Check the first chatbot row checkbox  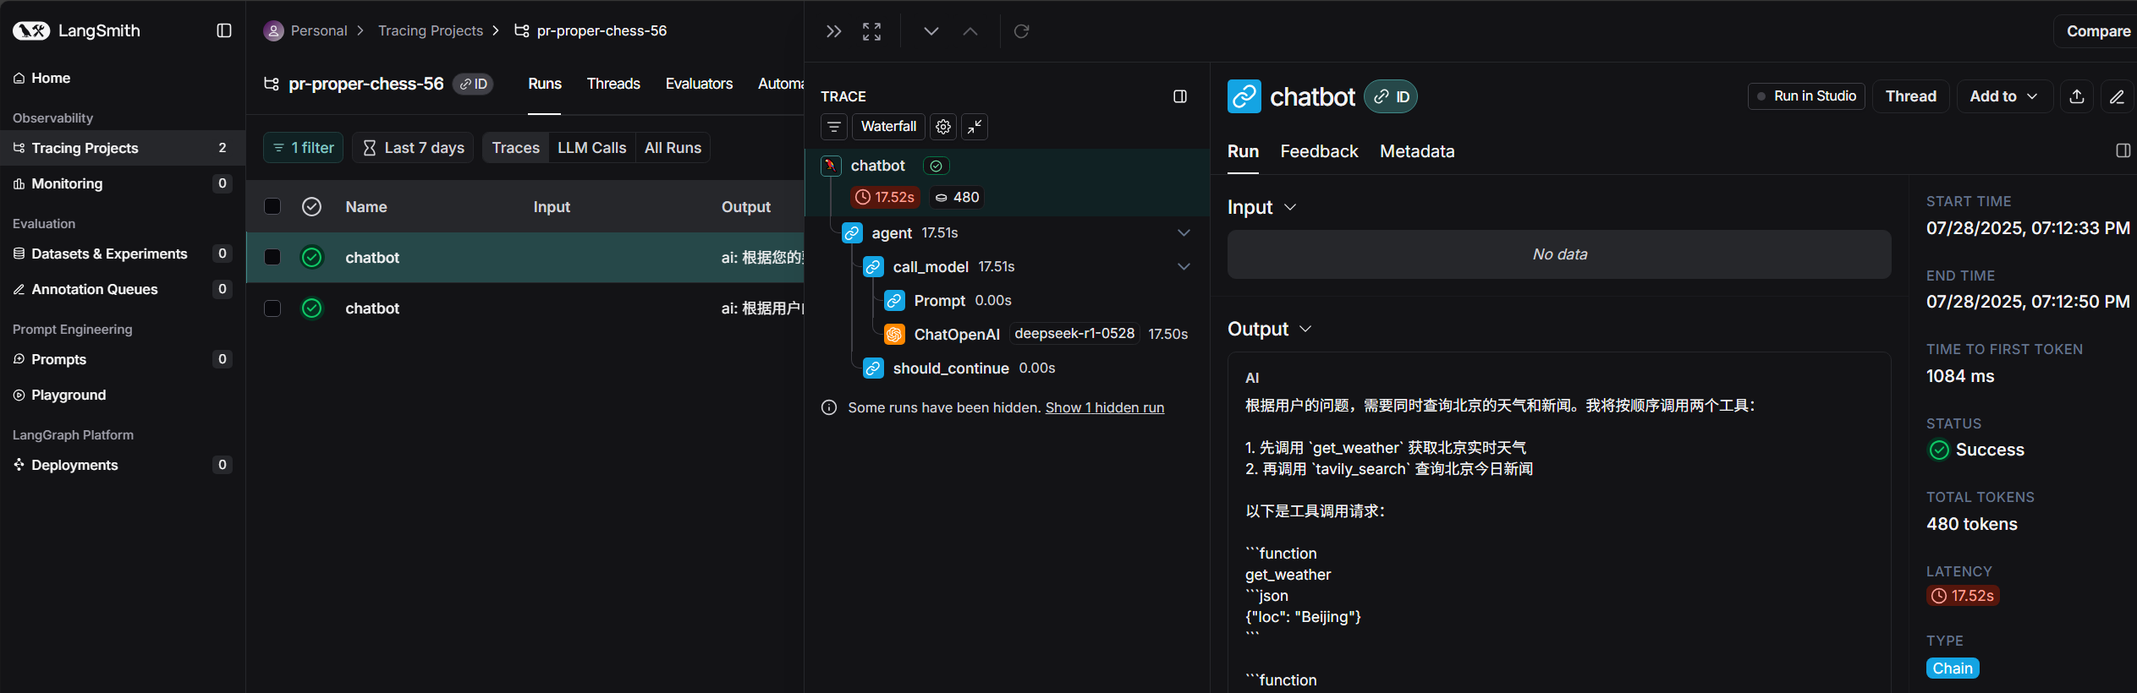(272, 257)
